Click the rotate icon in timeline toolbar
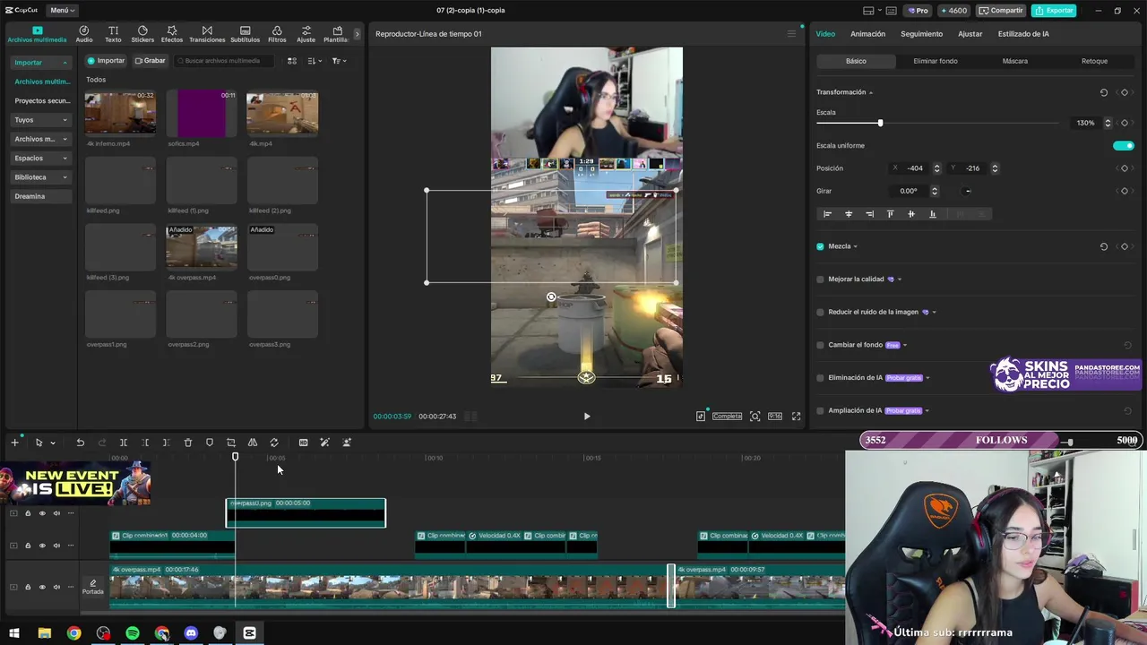 [274, 443]
